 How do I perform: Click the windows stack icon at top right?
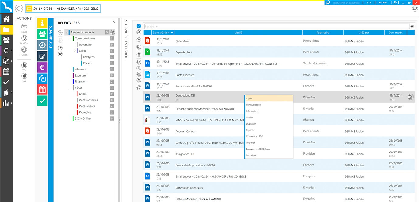pos(415,9)
